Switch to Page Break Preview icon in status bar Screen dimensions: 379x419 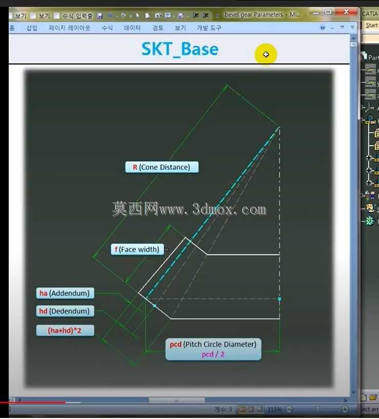point(260,409)
